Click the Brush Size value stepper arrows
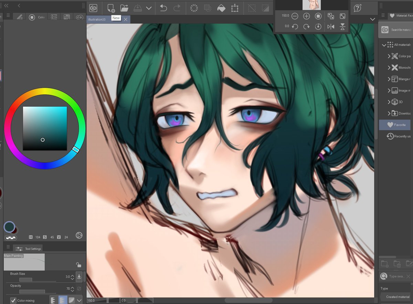Viewport: 413px width, 304px height. point(72,277)
